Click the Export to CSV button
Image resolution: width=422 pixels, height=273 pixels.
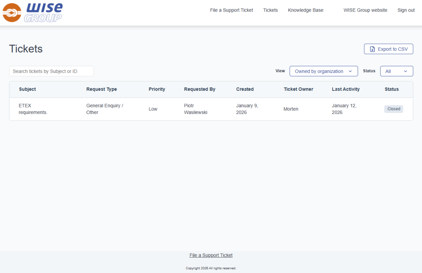point(388,49)
